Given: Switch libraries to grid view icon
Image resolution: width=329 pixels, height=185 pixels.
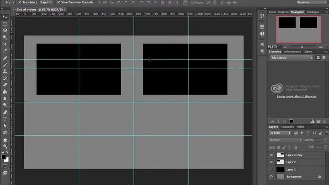Looking at the screenshot, I should pyautogui.click(x=318, y=58).
